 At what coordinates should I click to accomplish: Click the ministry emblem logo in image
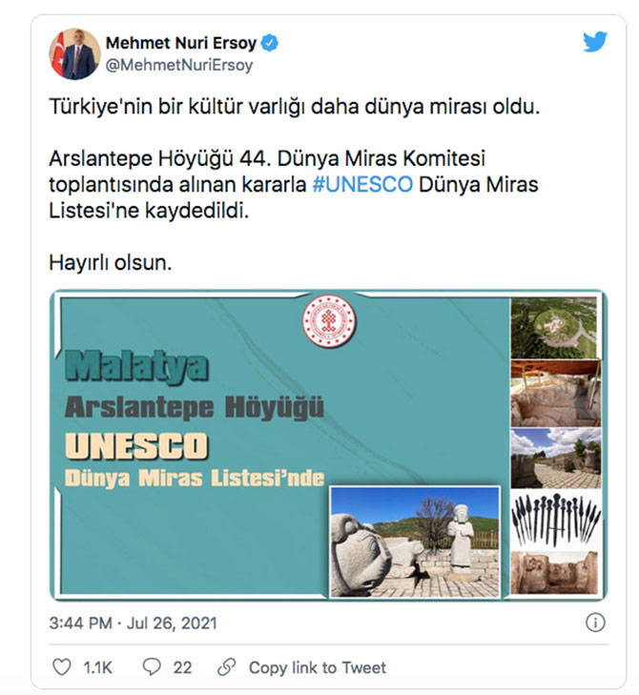pos(329,321)
